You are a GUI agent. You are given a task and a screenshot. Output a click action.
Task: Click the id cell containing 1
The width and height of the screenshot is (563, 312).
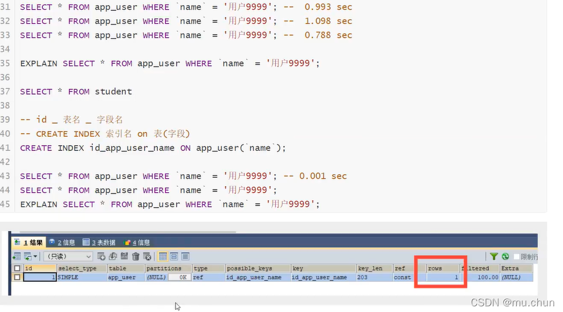[40, 277]
